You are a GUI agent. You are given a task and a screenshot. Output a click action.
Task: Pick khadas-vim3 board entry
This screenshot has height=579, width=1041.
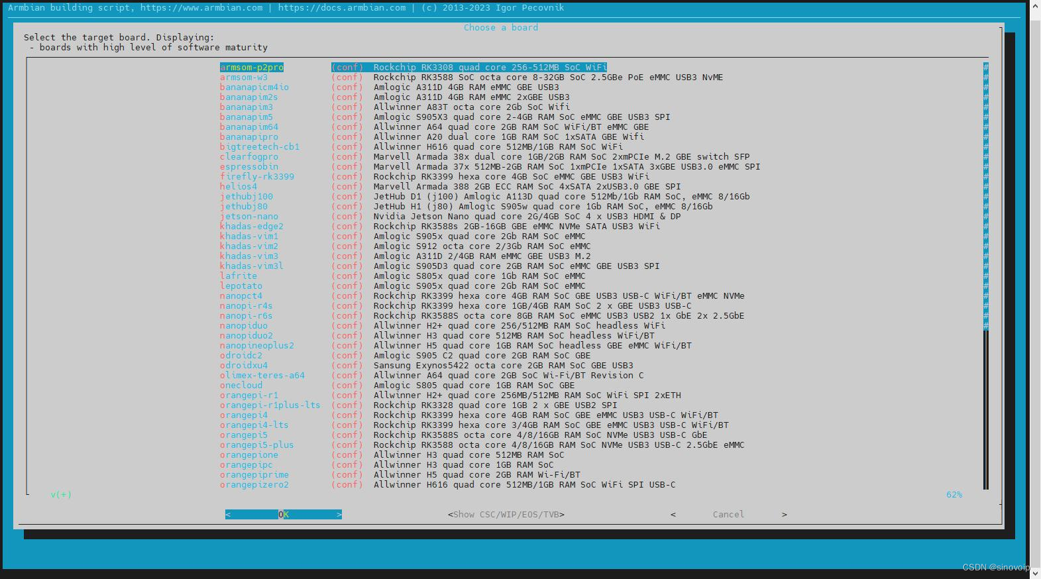click(x=406, y=256)
